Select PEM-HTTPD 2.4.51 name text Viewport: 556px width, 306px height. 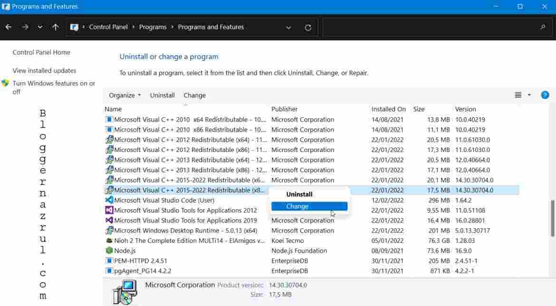140,260
